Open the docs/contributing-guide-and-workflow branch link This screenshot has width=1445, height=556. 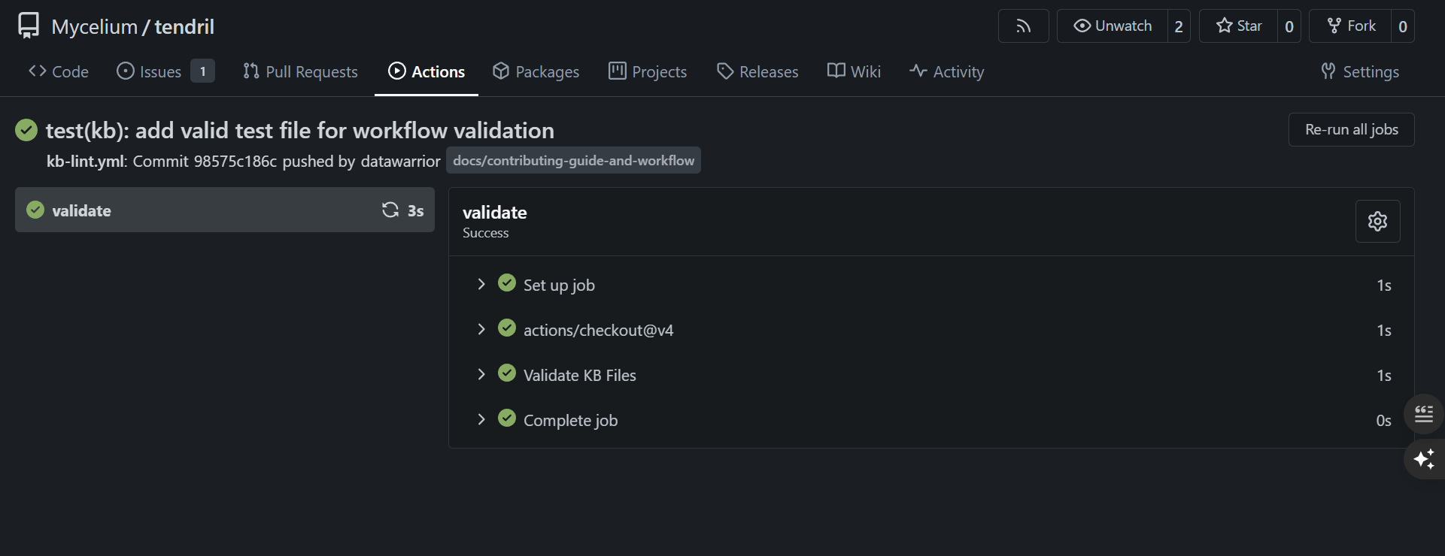click(x=573, y=161)
